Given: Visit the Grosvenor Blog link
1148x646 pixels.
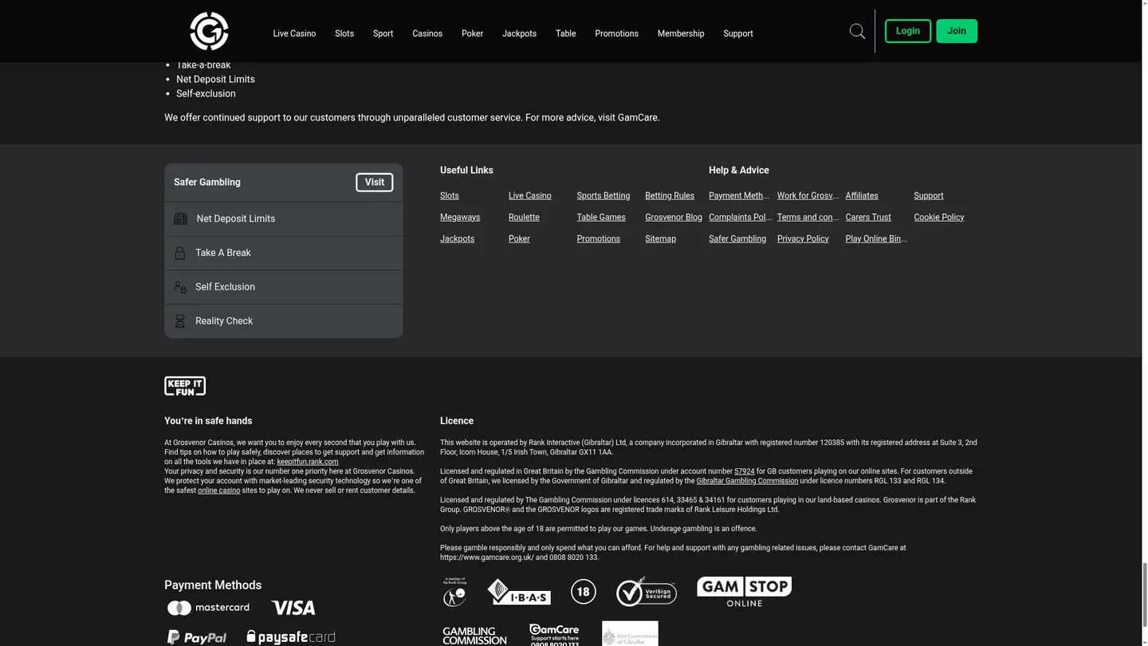Looking at the screenshot, I should (x=674, y=217).
